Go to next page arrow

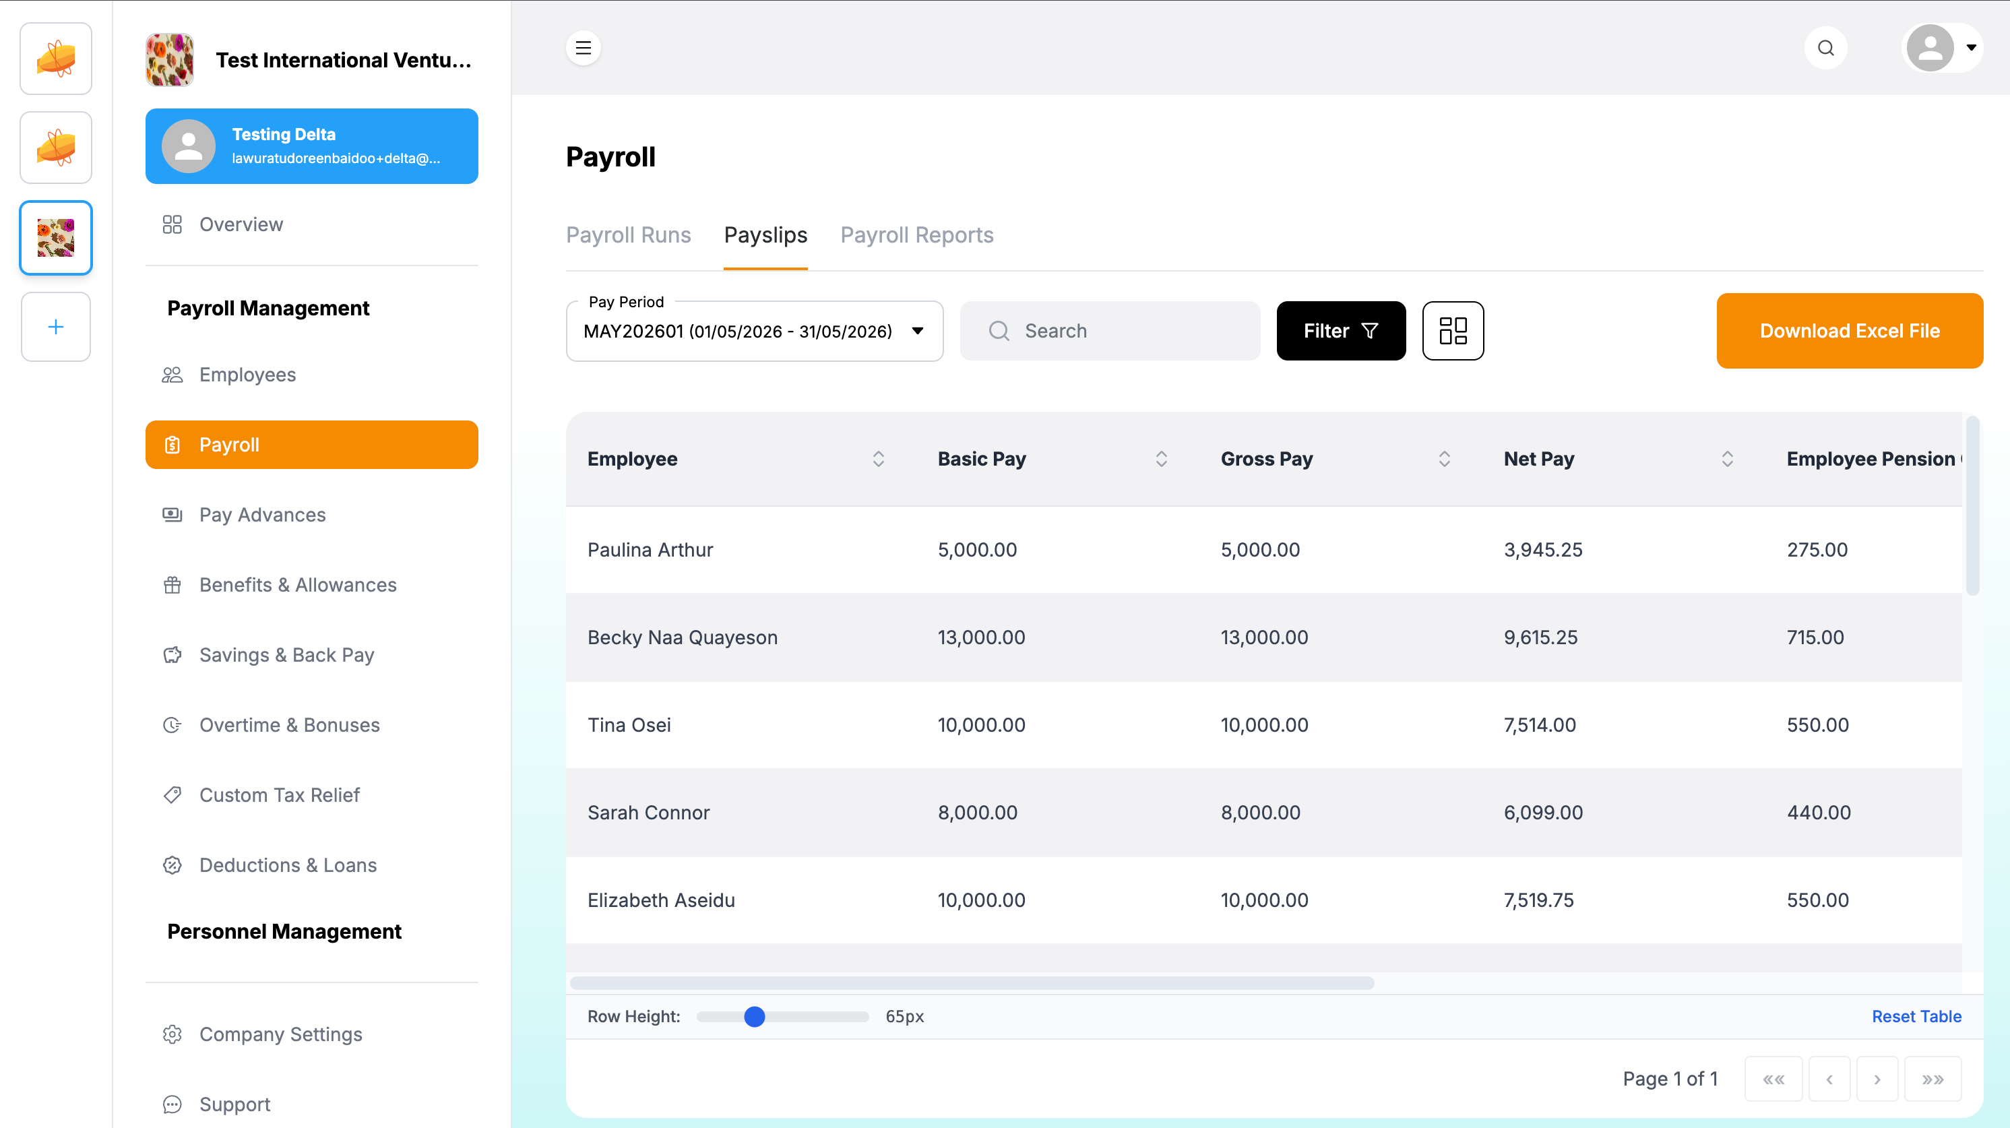1877,1079
